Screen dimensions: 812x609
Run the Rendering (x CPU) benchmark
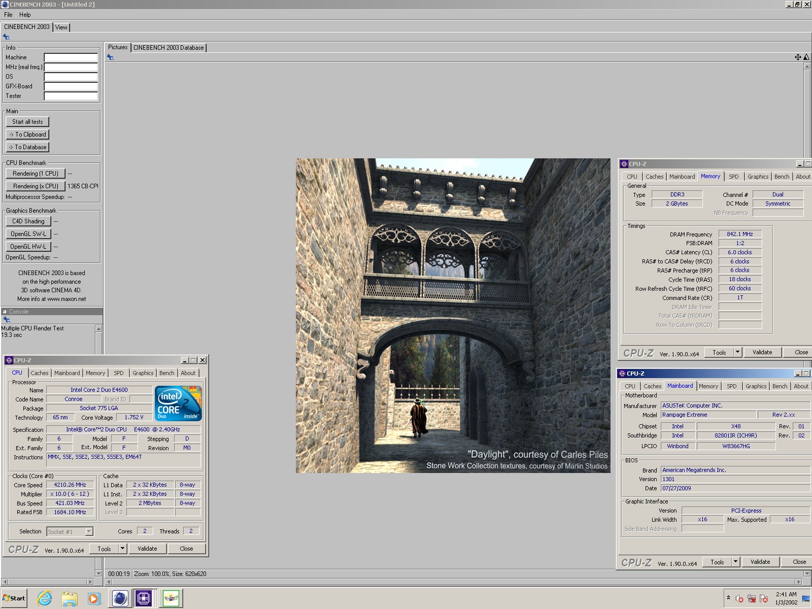click(x=36, y=186)
